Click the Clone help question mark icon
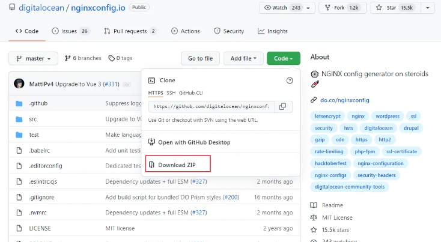441x242 pixels. [x=290, y=80]
